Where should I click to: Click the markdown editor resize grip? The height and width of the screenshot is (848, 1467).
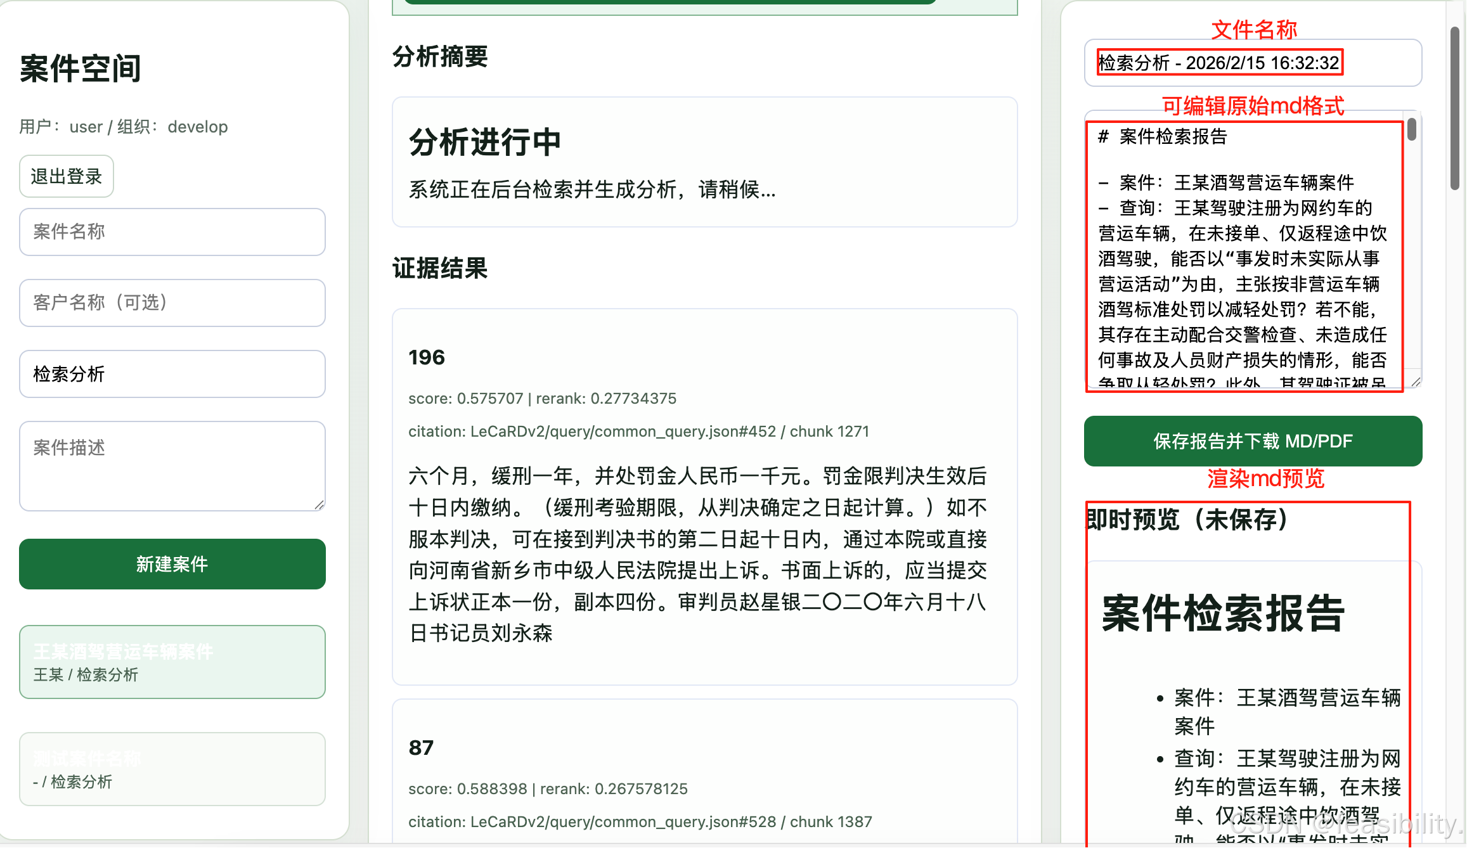[x=1416, y=382]
